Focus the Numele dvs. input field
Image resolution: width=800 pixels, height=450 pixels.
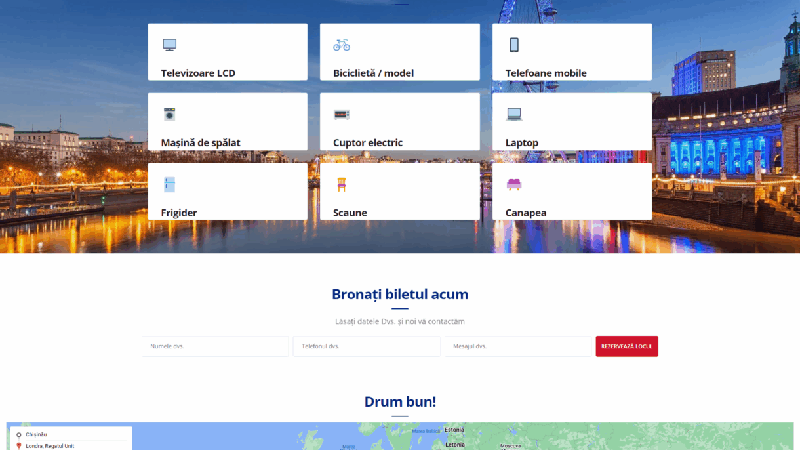point(215,346)
